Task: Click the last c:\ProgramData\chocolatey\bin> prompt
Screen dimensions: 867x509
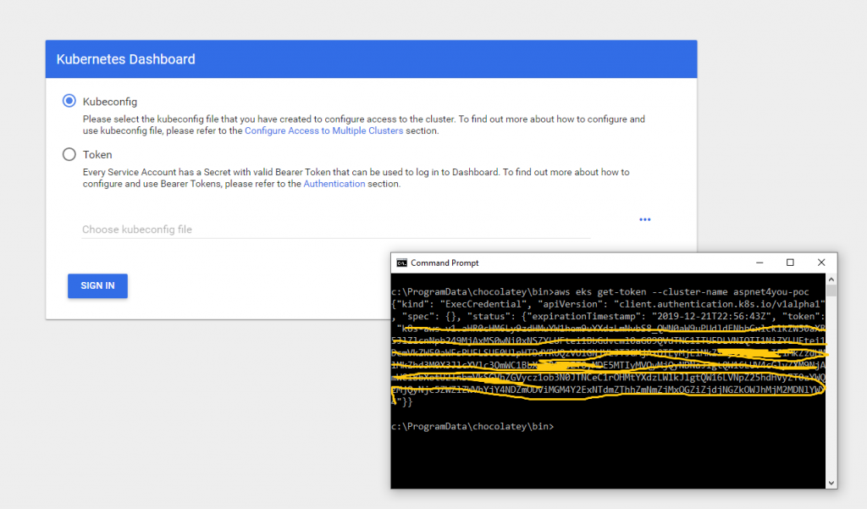Action: (472, 426)
